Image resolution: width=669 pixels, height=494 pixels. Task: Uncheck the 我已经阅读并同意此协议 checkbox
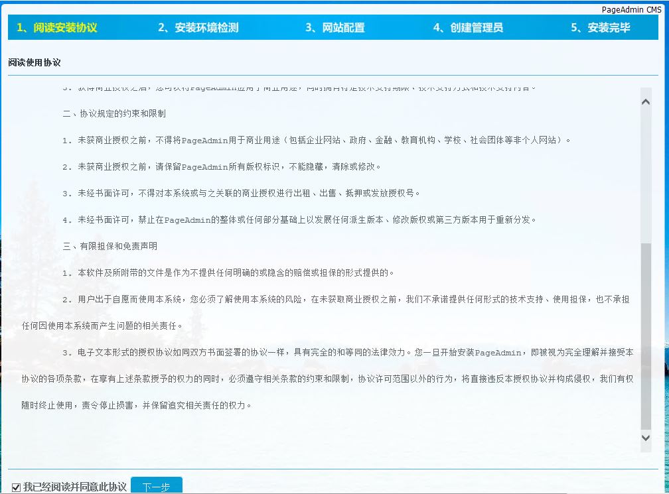[x=16, y=487]
